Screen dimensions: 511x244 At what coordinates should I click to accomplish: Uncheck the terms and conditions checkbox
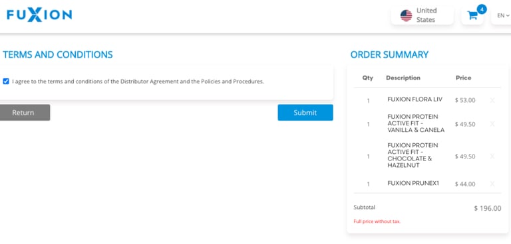tap(6, 82)
